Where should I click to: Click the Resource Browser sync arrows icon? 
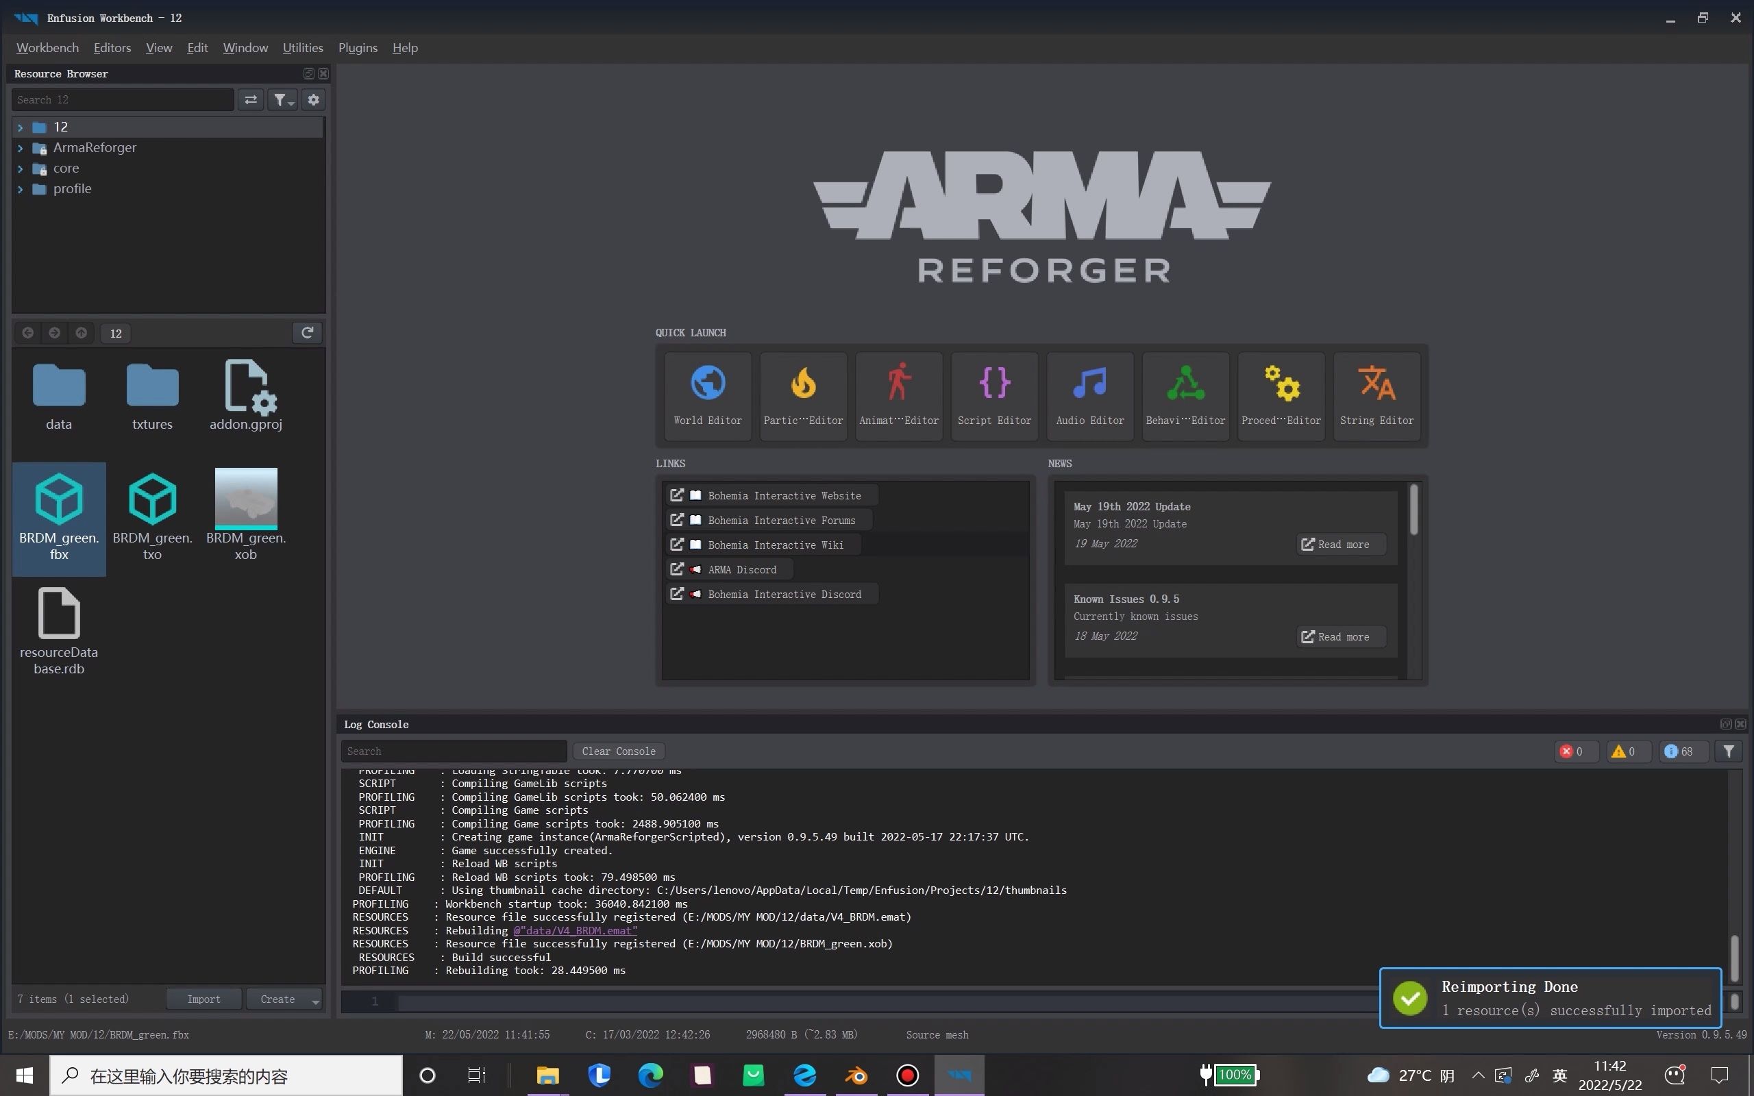pos(251,100)
